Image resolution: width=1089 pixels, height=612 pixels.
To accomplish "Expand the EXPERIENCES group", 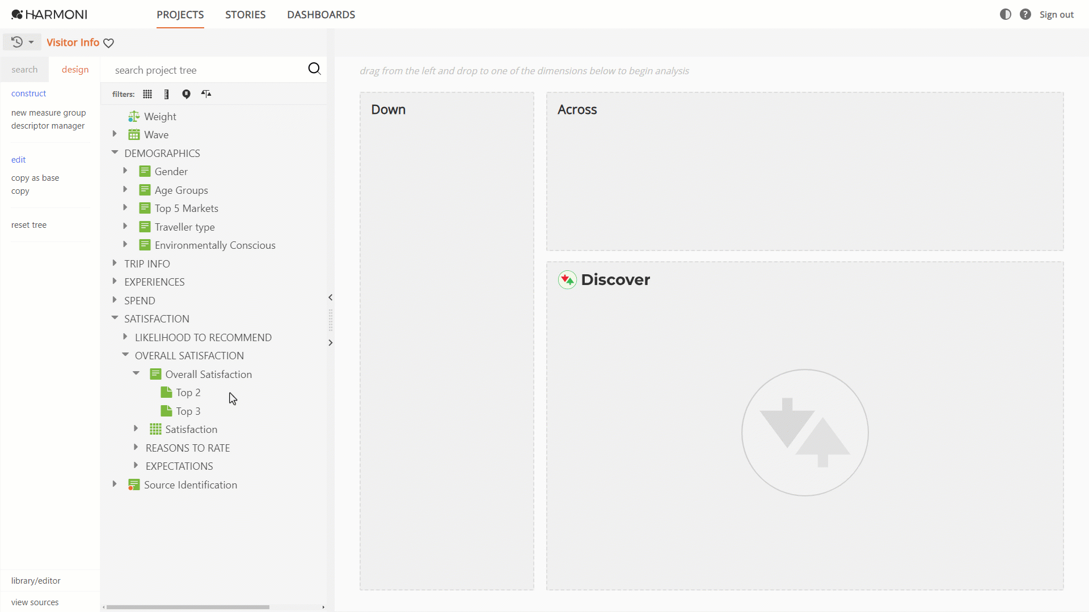I will tap(115, 282).
